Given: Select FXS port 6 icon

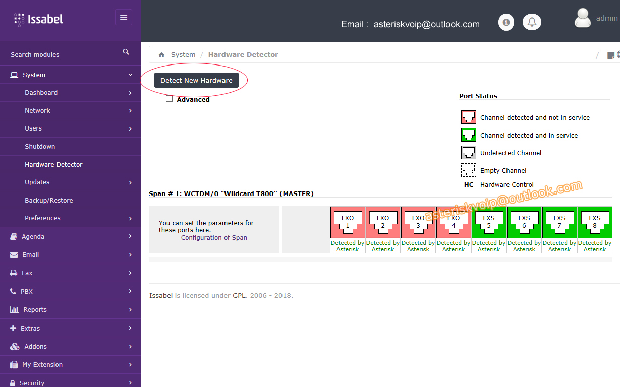Looking at the screenshot, I should coord(524,222).
